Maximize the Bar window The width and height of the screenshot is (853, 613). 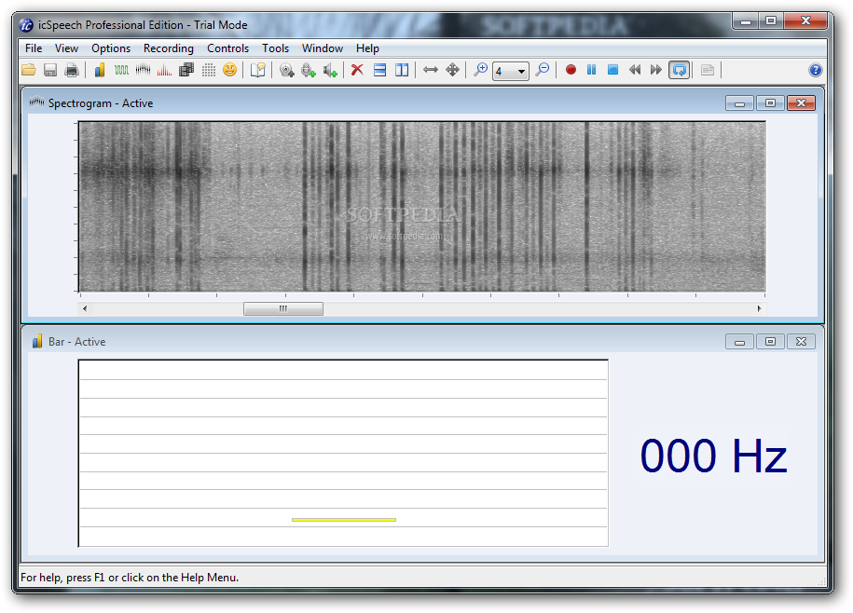click(x=770, y=342)
